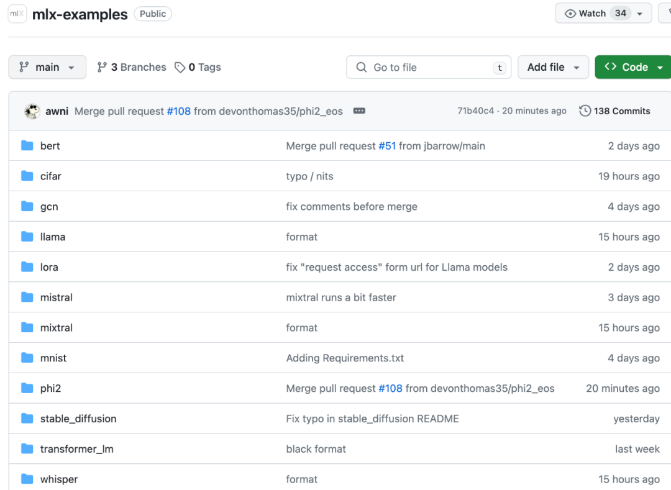Open commit history via clock icon
The image size is (671, 490).
585,111
